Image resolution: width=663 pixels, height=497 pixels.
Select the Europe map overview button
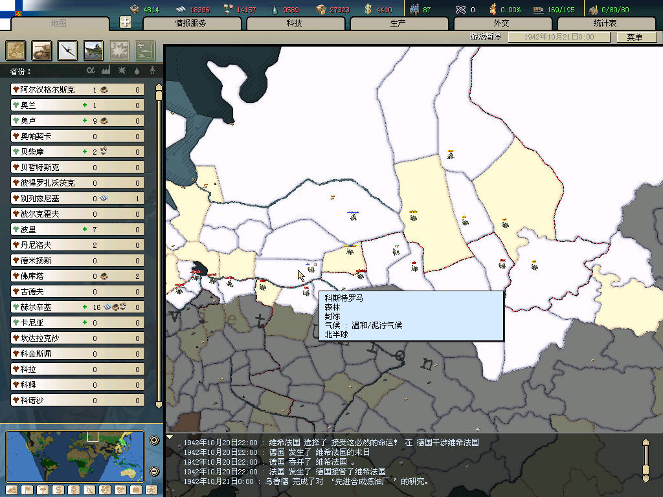tap(16, 50)
